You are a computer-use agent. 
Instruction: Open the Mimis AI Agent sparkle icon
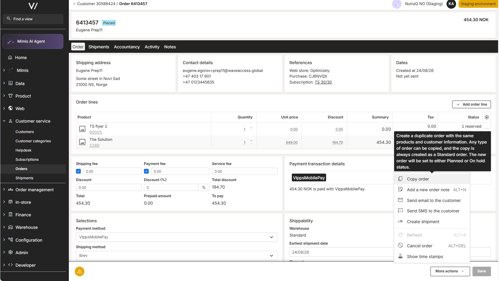coord(10,41)
